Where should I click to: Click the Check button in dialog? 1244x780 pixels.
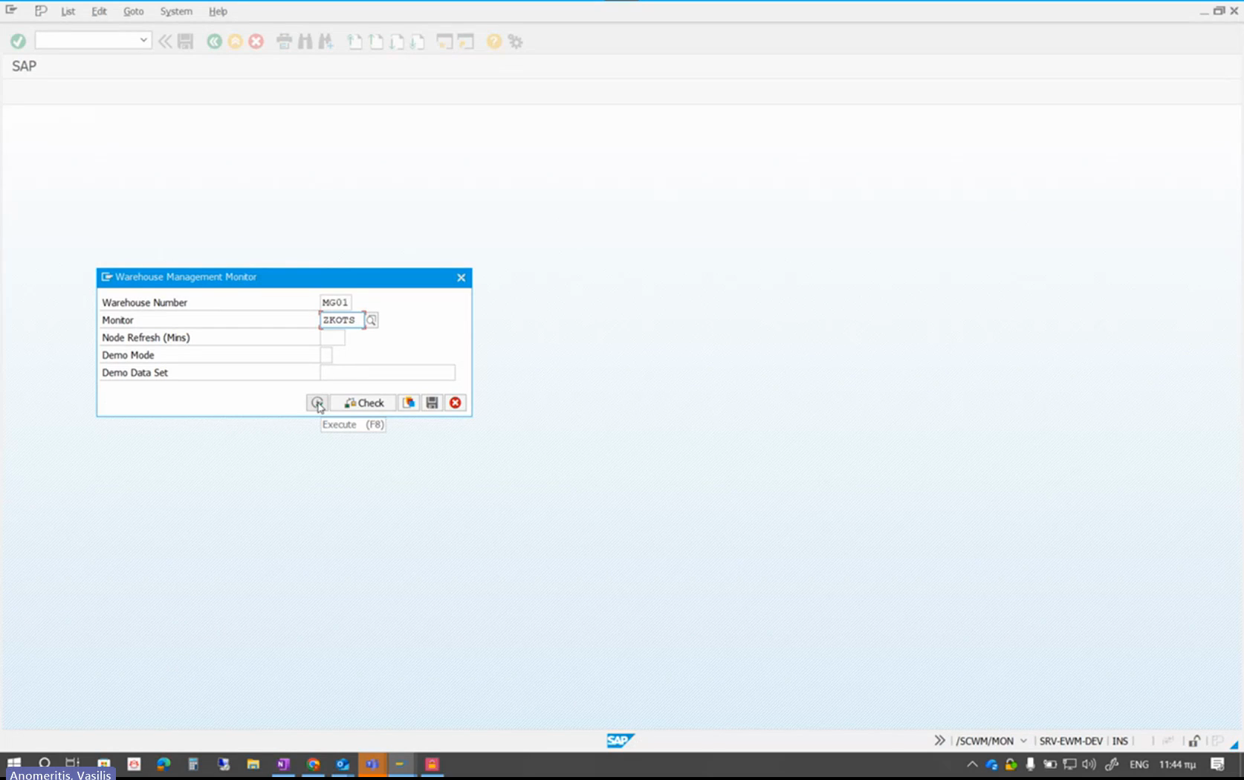pos(363,403)
